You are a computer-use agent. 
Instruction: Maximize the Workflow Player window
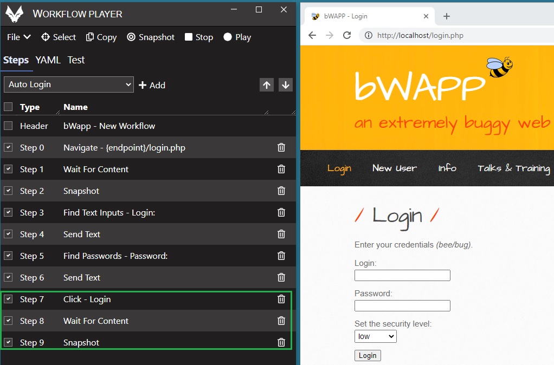pyautogui.click(x=259, y=10)
